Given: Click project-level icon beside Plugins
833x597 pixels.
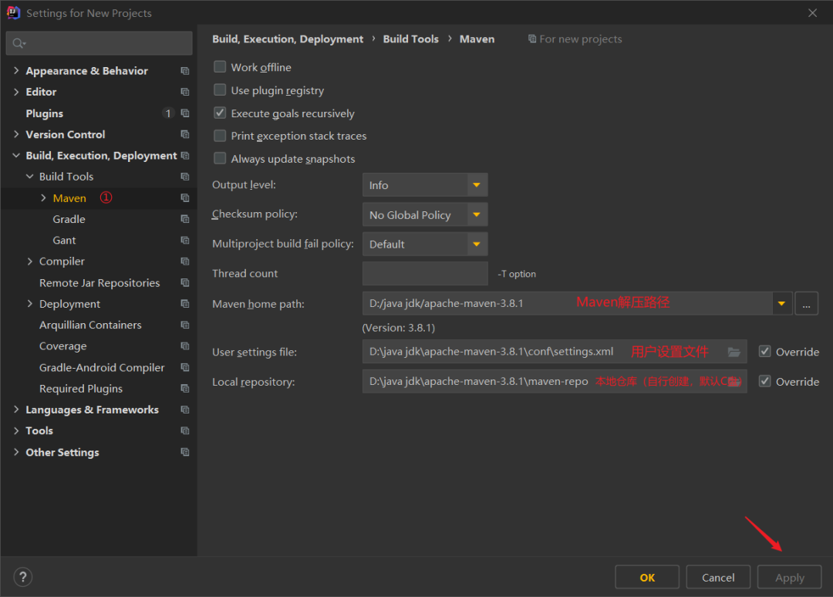Looking at the screenshot, I should pyautogui.click(x=185, y=113).
